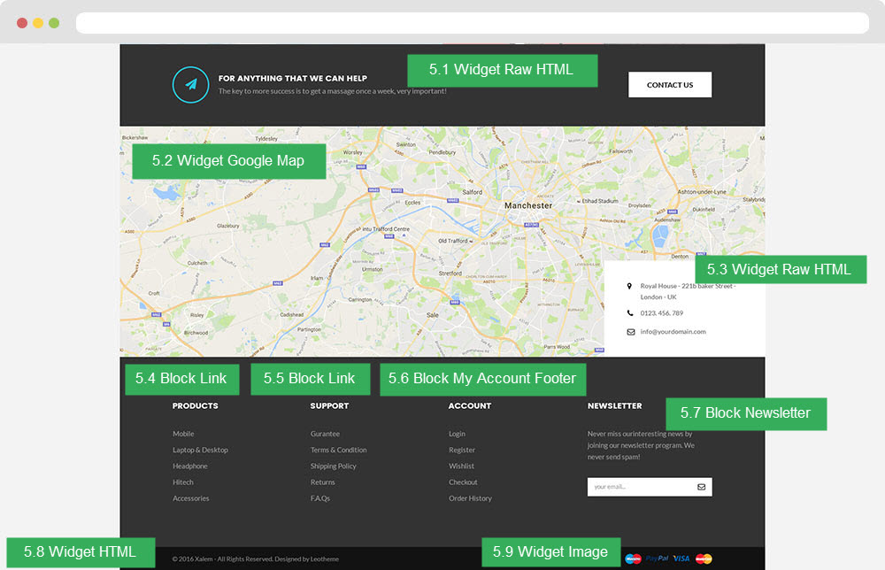
Task: Open the Terms & Condition link
Action: (339, 451)
